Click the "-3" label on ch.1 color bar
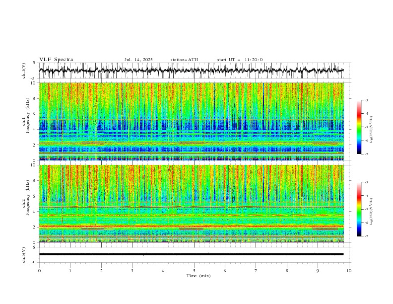The width and height of the screenshot is (393, 304). 366,100
